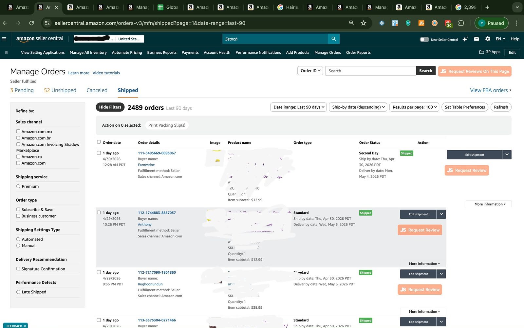
Task: Click Set Table Preferences button
Action: pos(465,107)
